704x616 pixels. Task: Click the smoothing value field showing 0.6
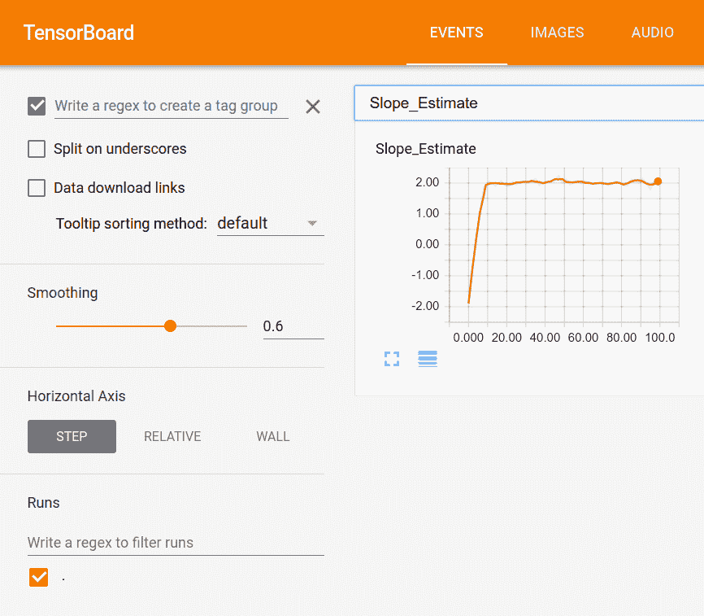pos(293,326)
